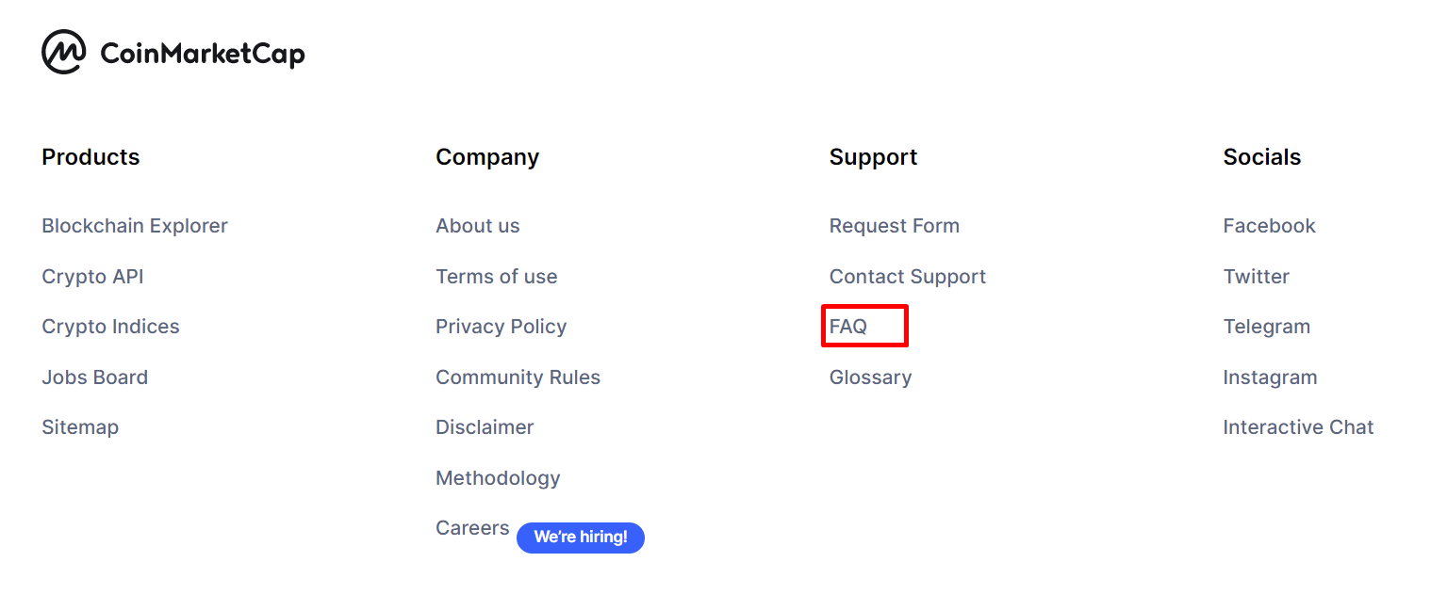Visit the Jobs Board

[94, 377]
